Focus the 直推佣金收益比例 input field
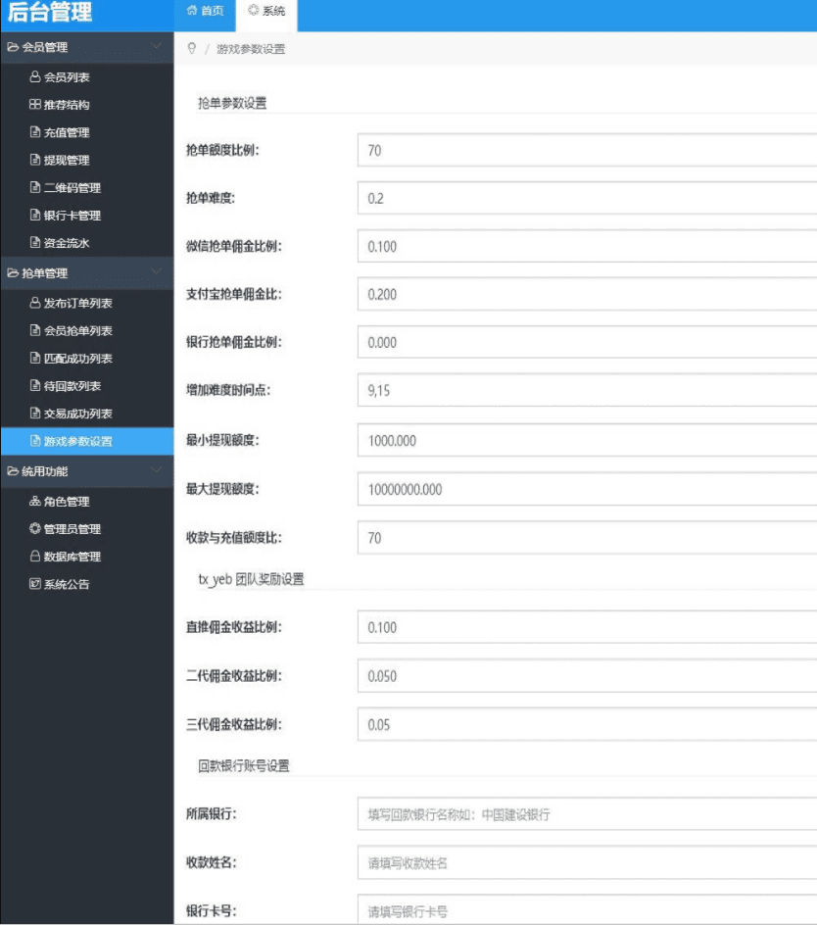817x925 pixels. click(587, 627)
